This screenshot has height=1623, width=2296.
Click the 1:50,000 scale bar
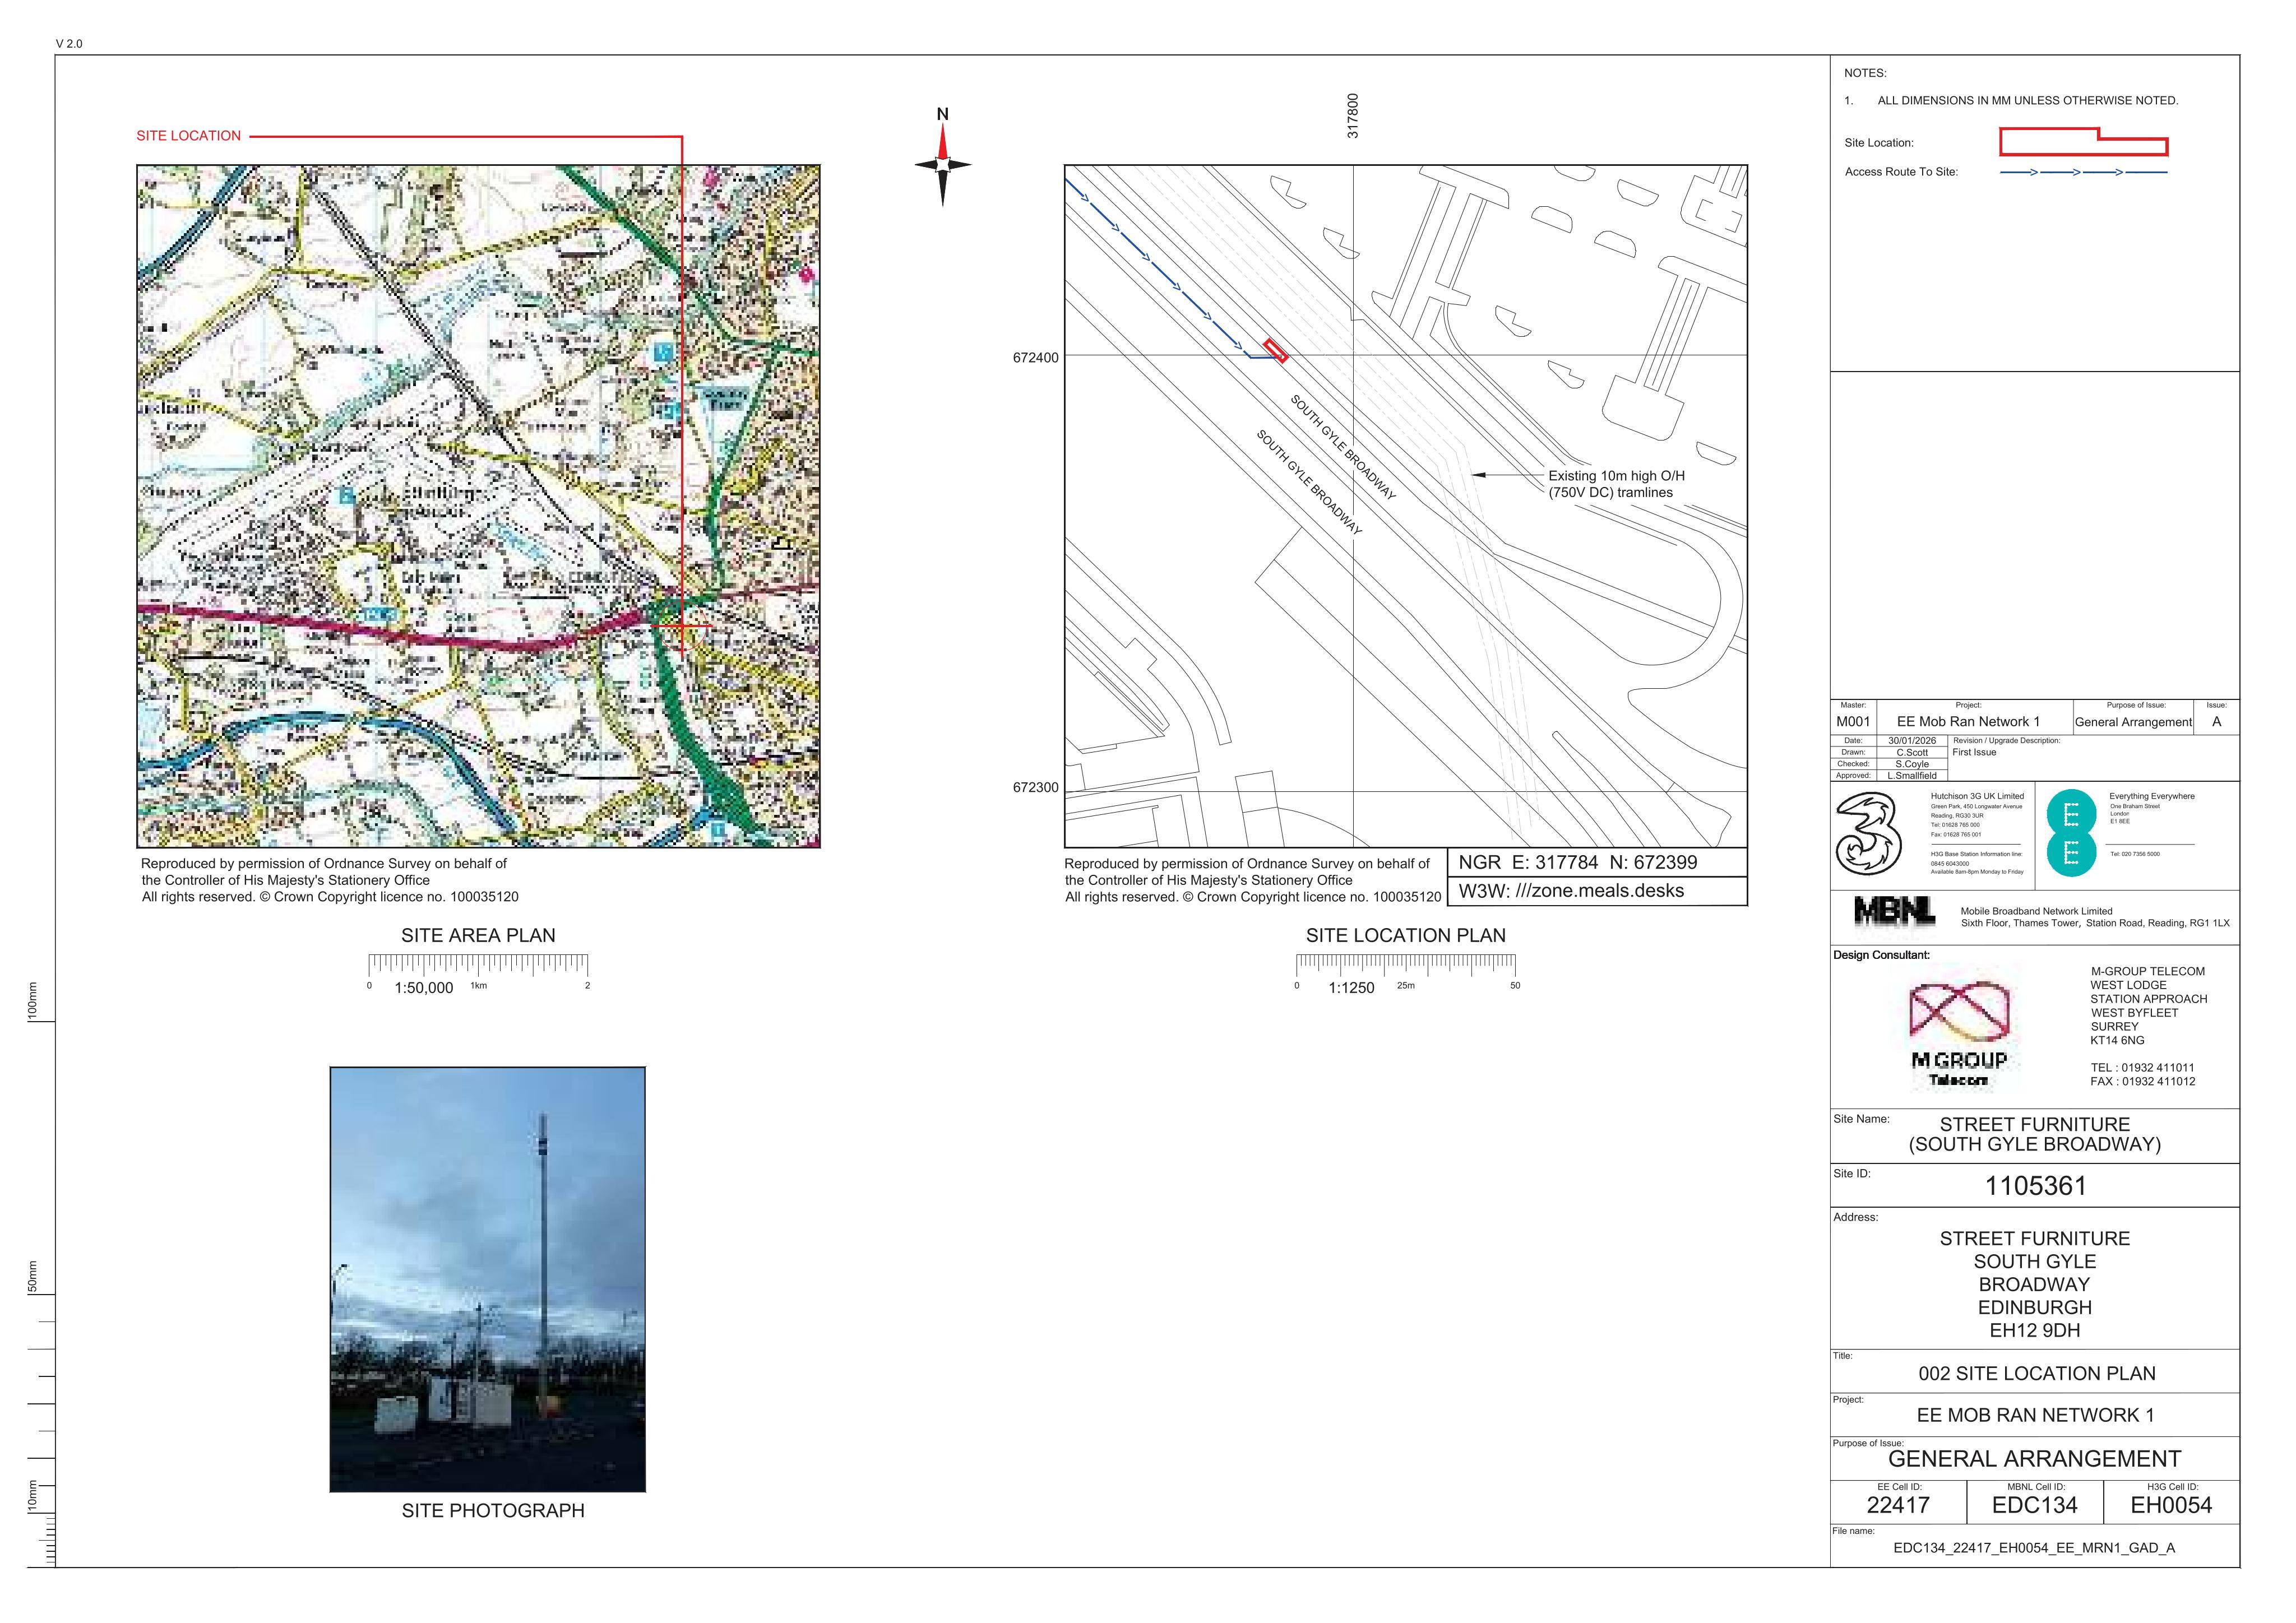(x=478, y=973)
